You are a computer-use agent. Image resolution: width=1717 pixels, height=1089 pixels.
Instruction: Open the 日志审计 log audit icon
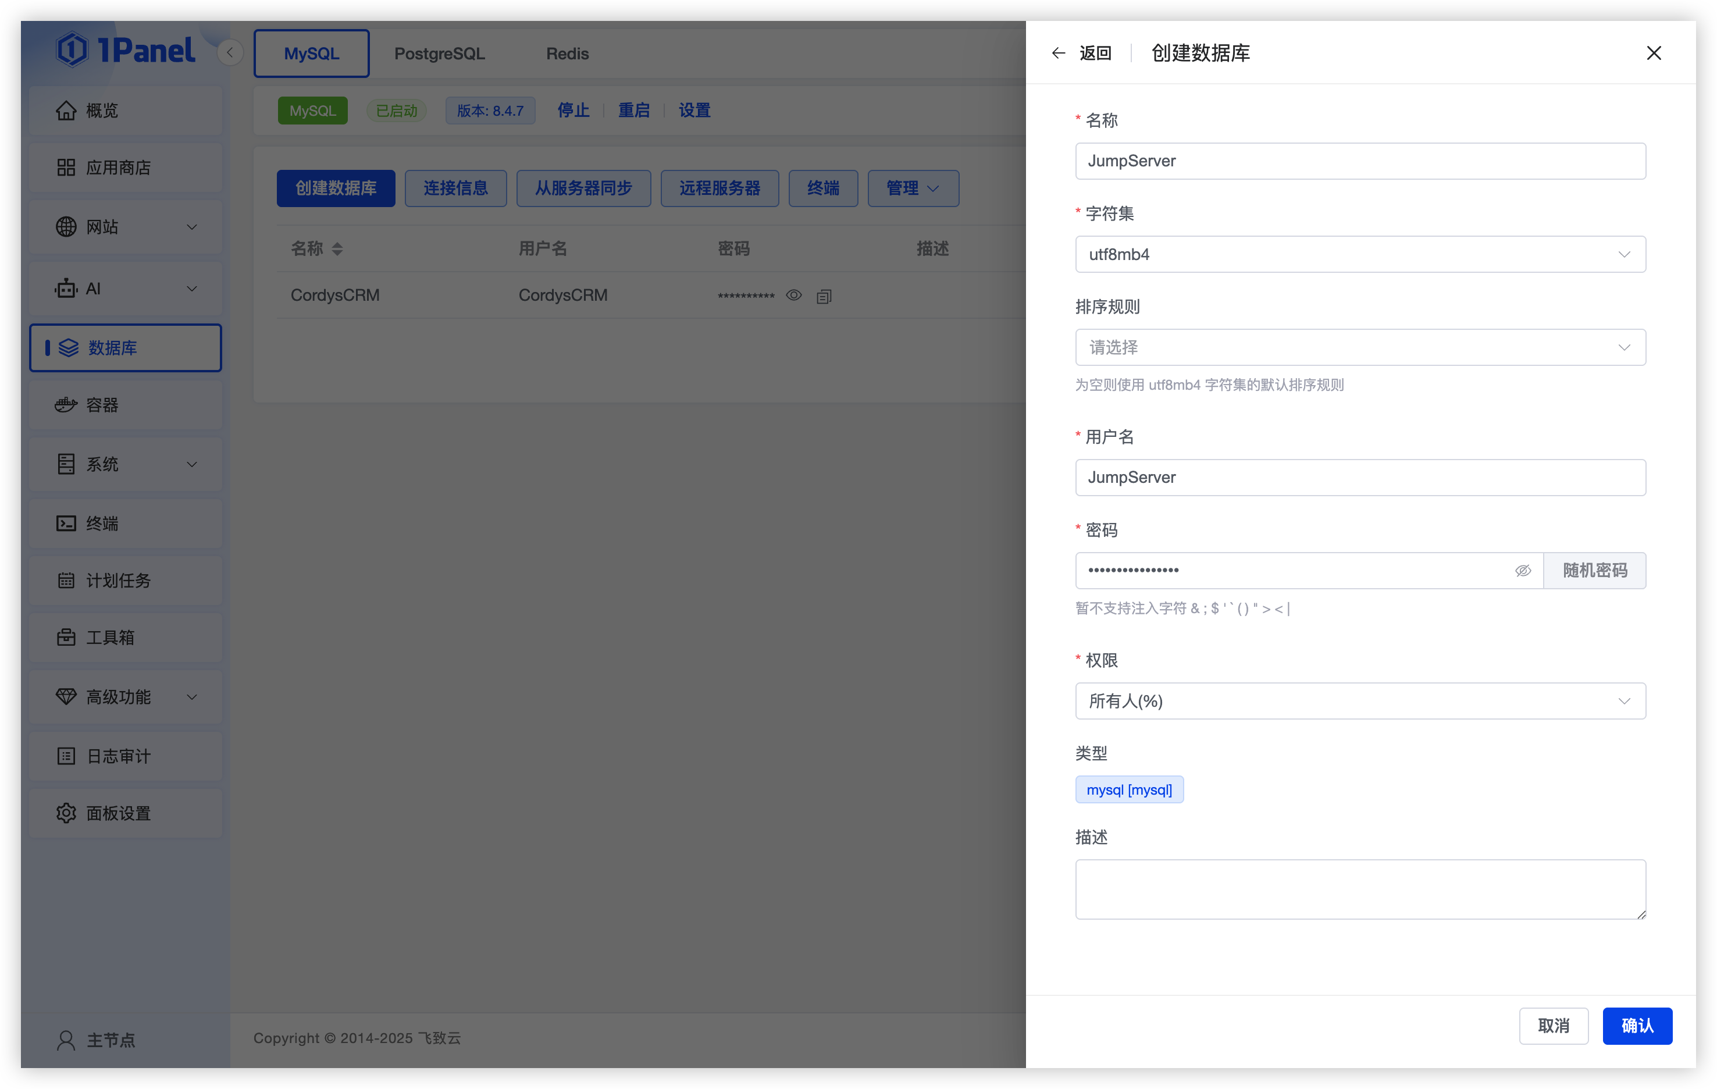pyautogui.click(x=66, y=756)
